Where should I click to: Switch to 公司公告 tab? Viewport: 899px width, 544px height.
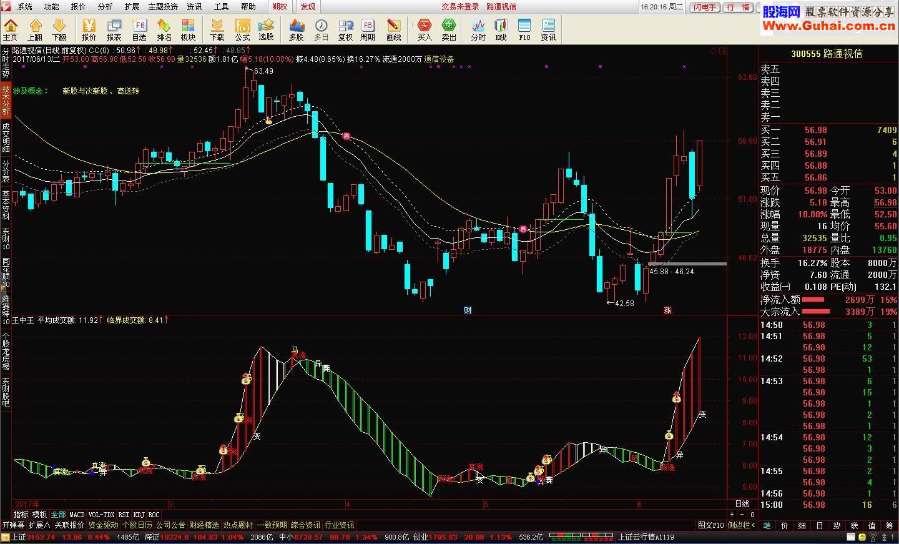click(x=170, y=525)
